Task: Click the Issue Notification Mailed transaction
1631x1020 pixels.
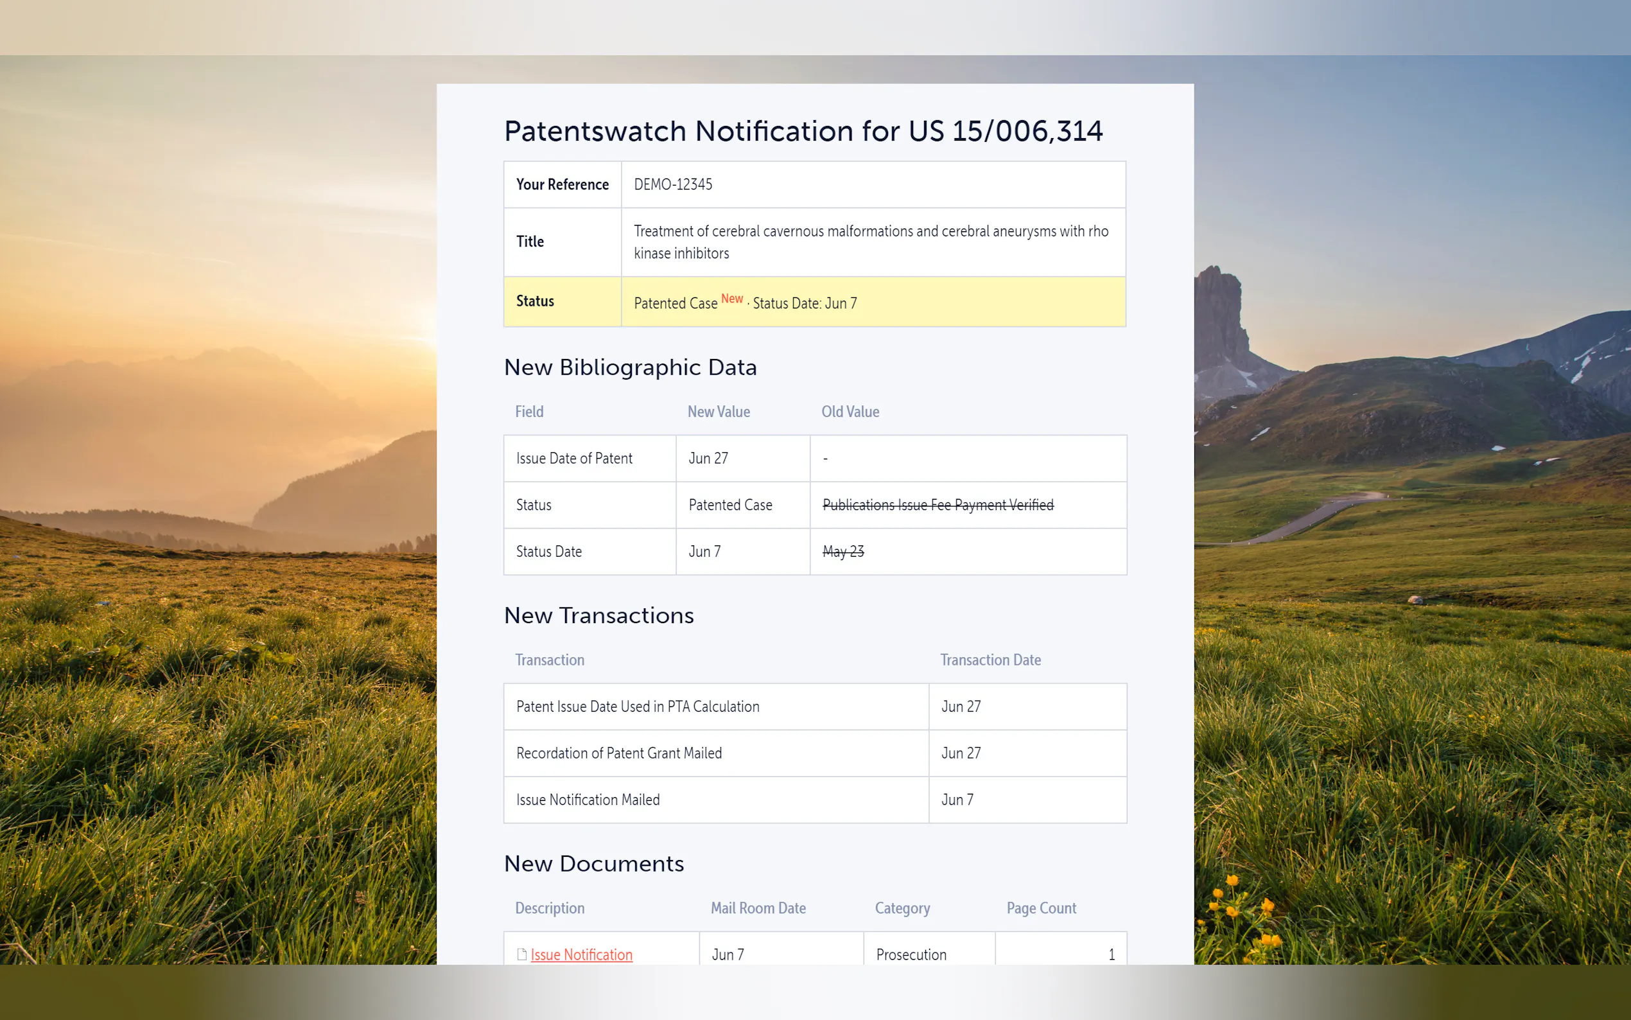Action: (588, 800)
